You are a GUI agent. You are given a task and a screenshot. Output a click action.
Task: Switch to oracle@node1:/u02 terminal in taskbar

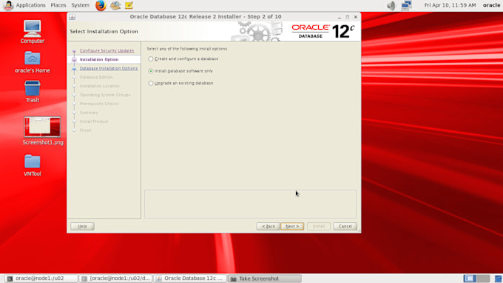[x=41, y=279]
